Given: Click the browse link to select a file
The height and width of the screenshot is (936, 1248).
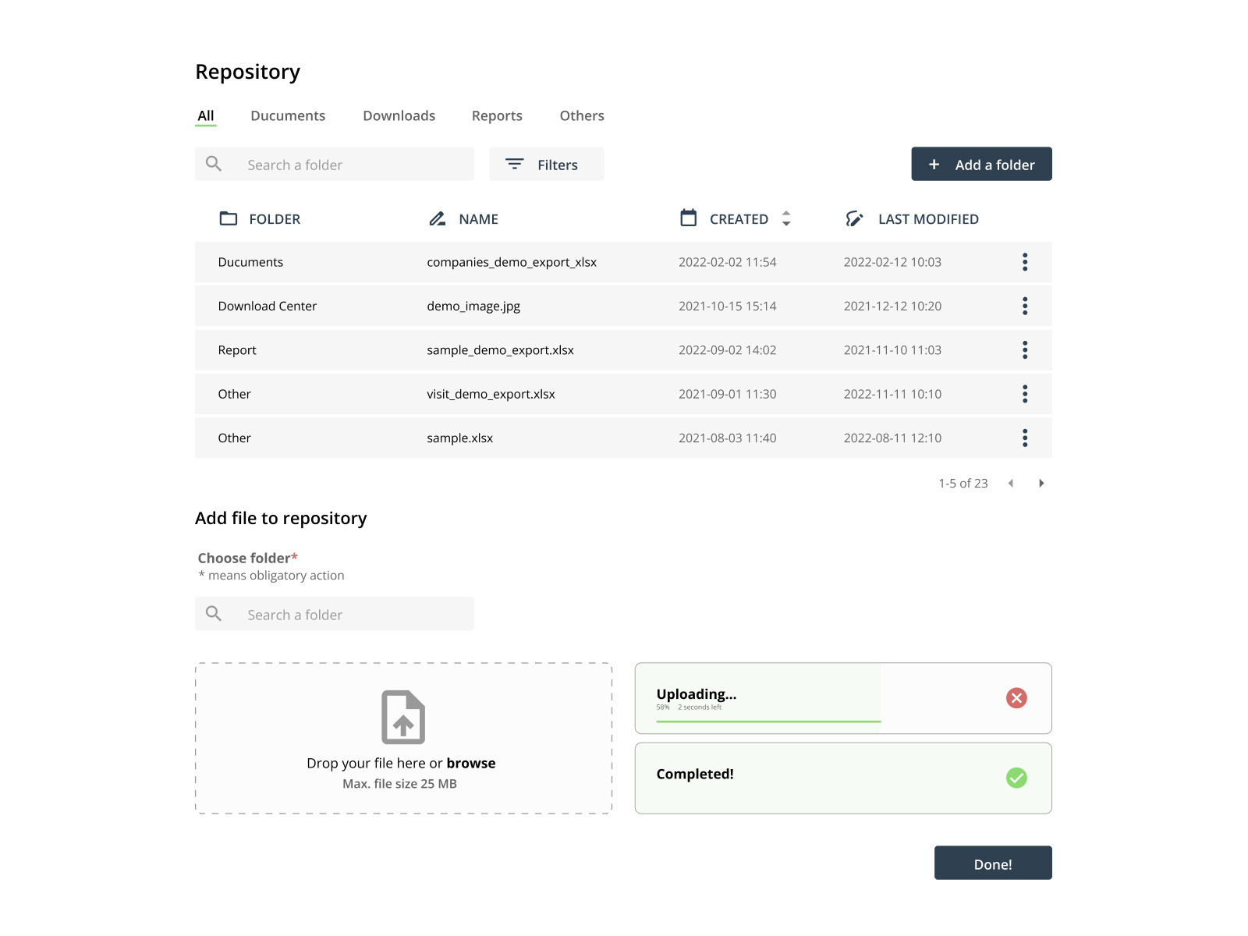Looking at the screenshot, I should pyautogui.click(x=470, y=763).
